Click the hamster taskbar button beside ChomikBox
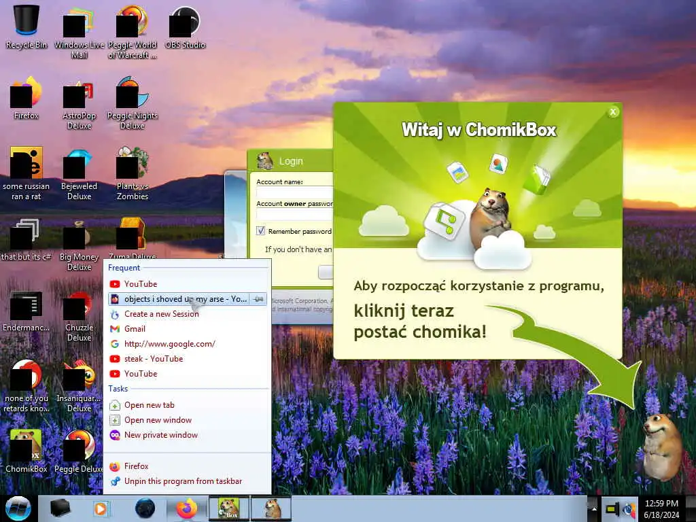The height and width of the screenshot is (522, 696). tap(271, 508)
